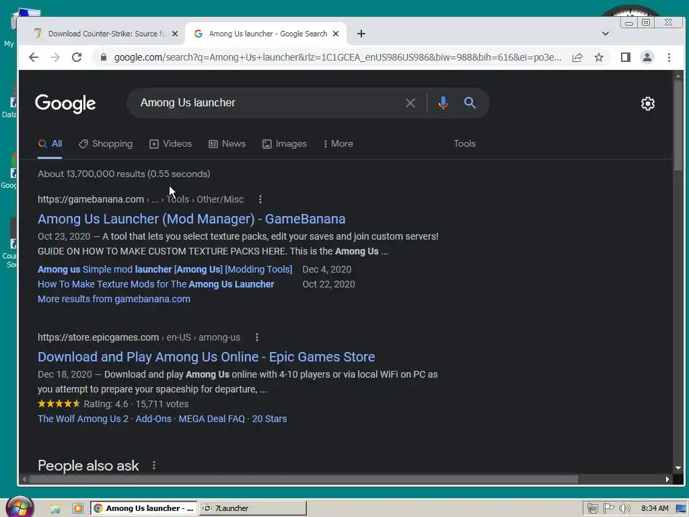Open People also ask options menu
The image size is (689, 517).
(154, 465)
